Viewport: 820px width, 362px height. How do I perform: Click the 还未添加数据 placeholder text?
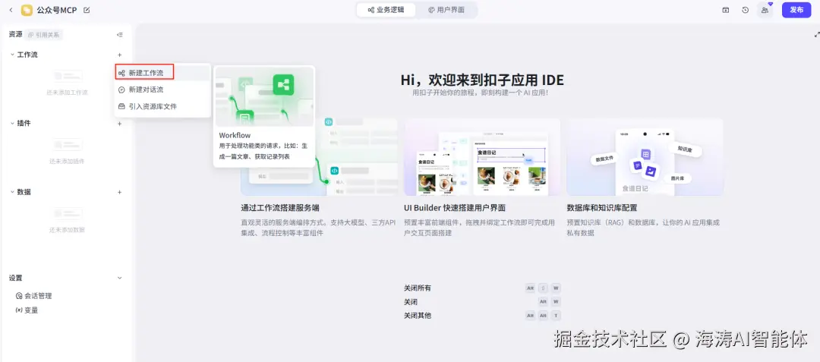(x=67, y=230)
